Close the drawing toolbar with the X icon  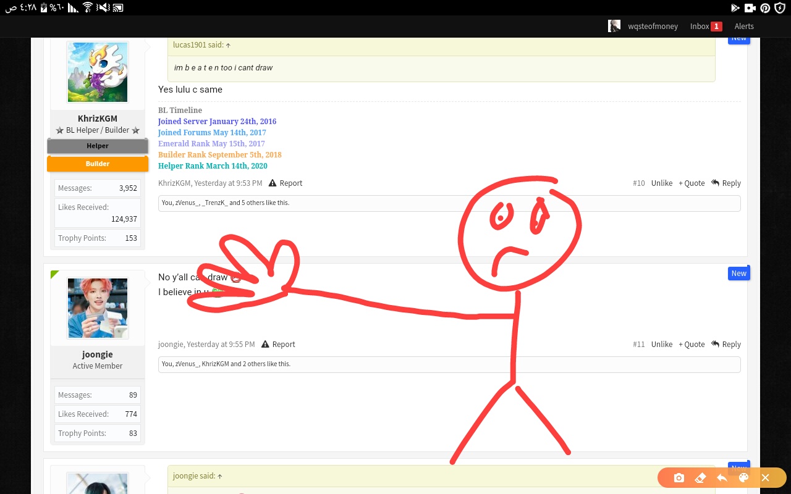pyautogui.click(x=765, y=478)
